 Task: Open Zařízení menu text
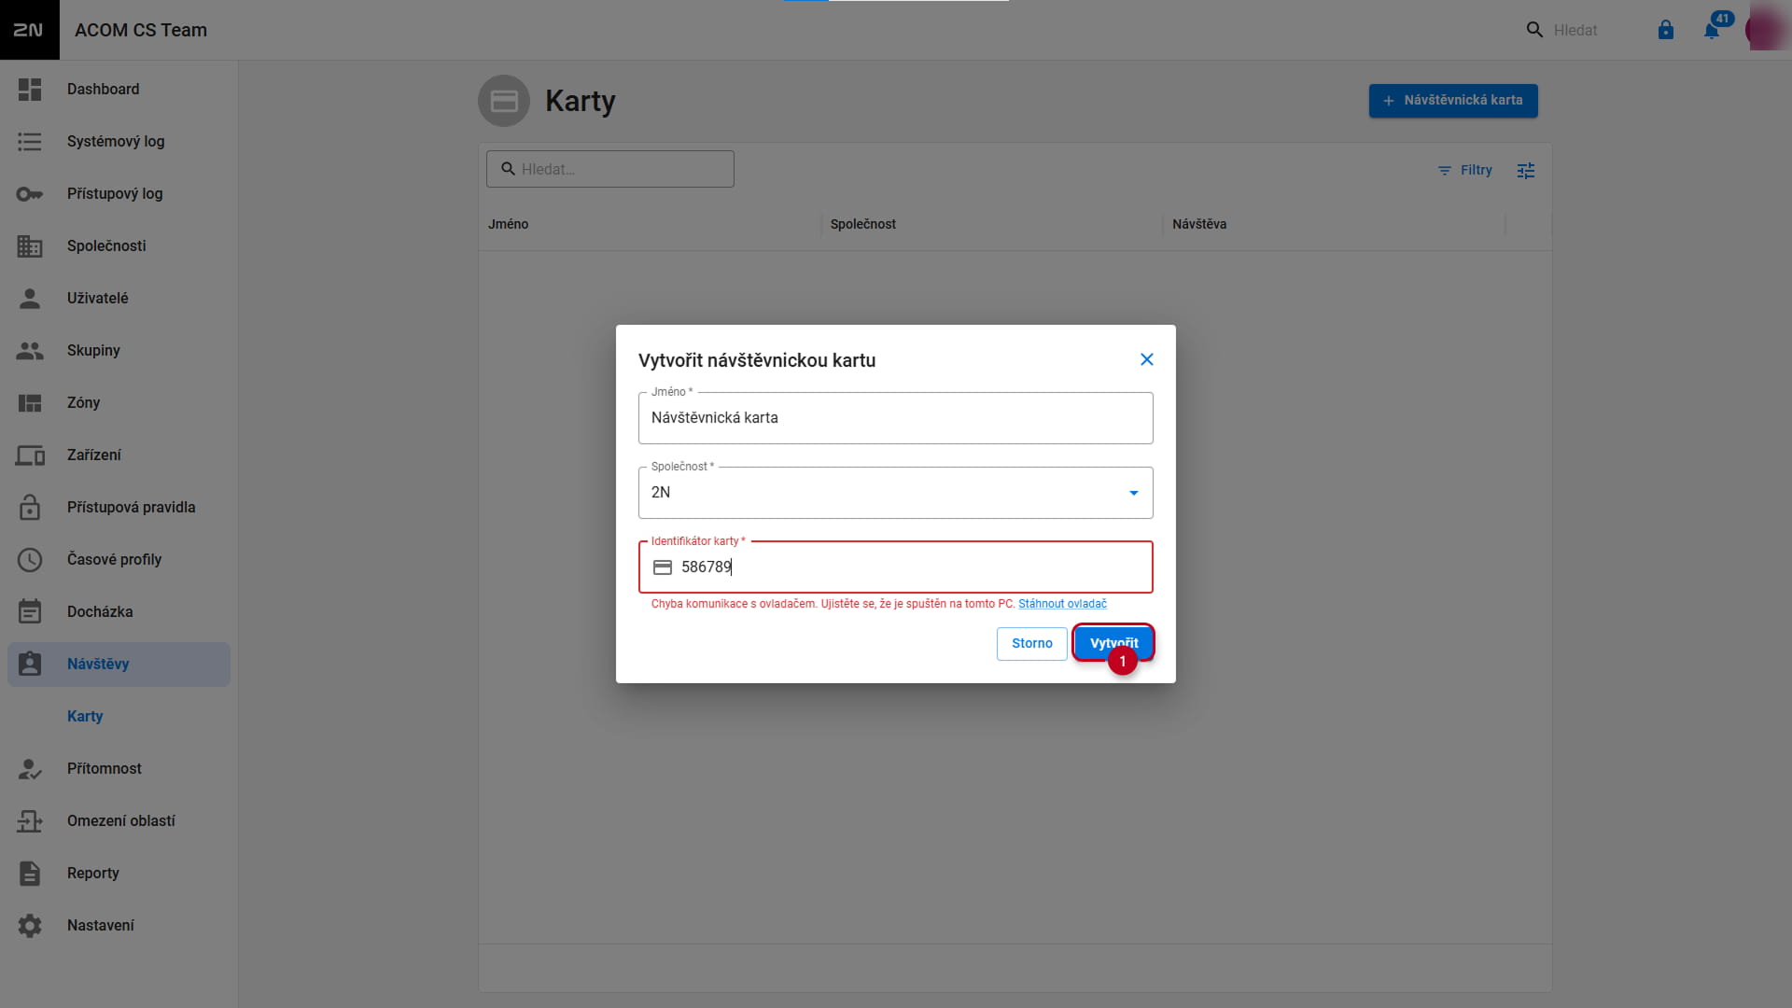point(94,455)
